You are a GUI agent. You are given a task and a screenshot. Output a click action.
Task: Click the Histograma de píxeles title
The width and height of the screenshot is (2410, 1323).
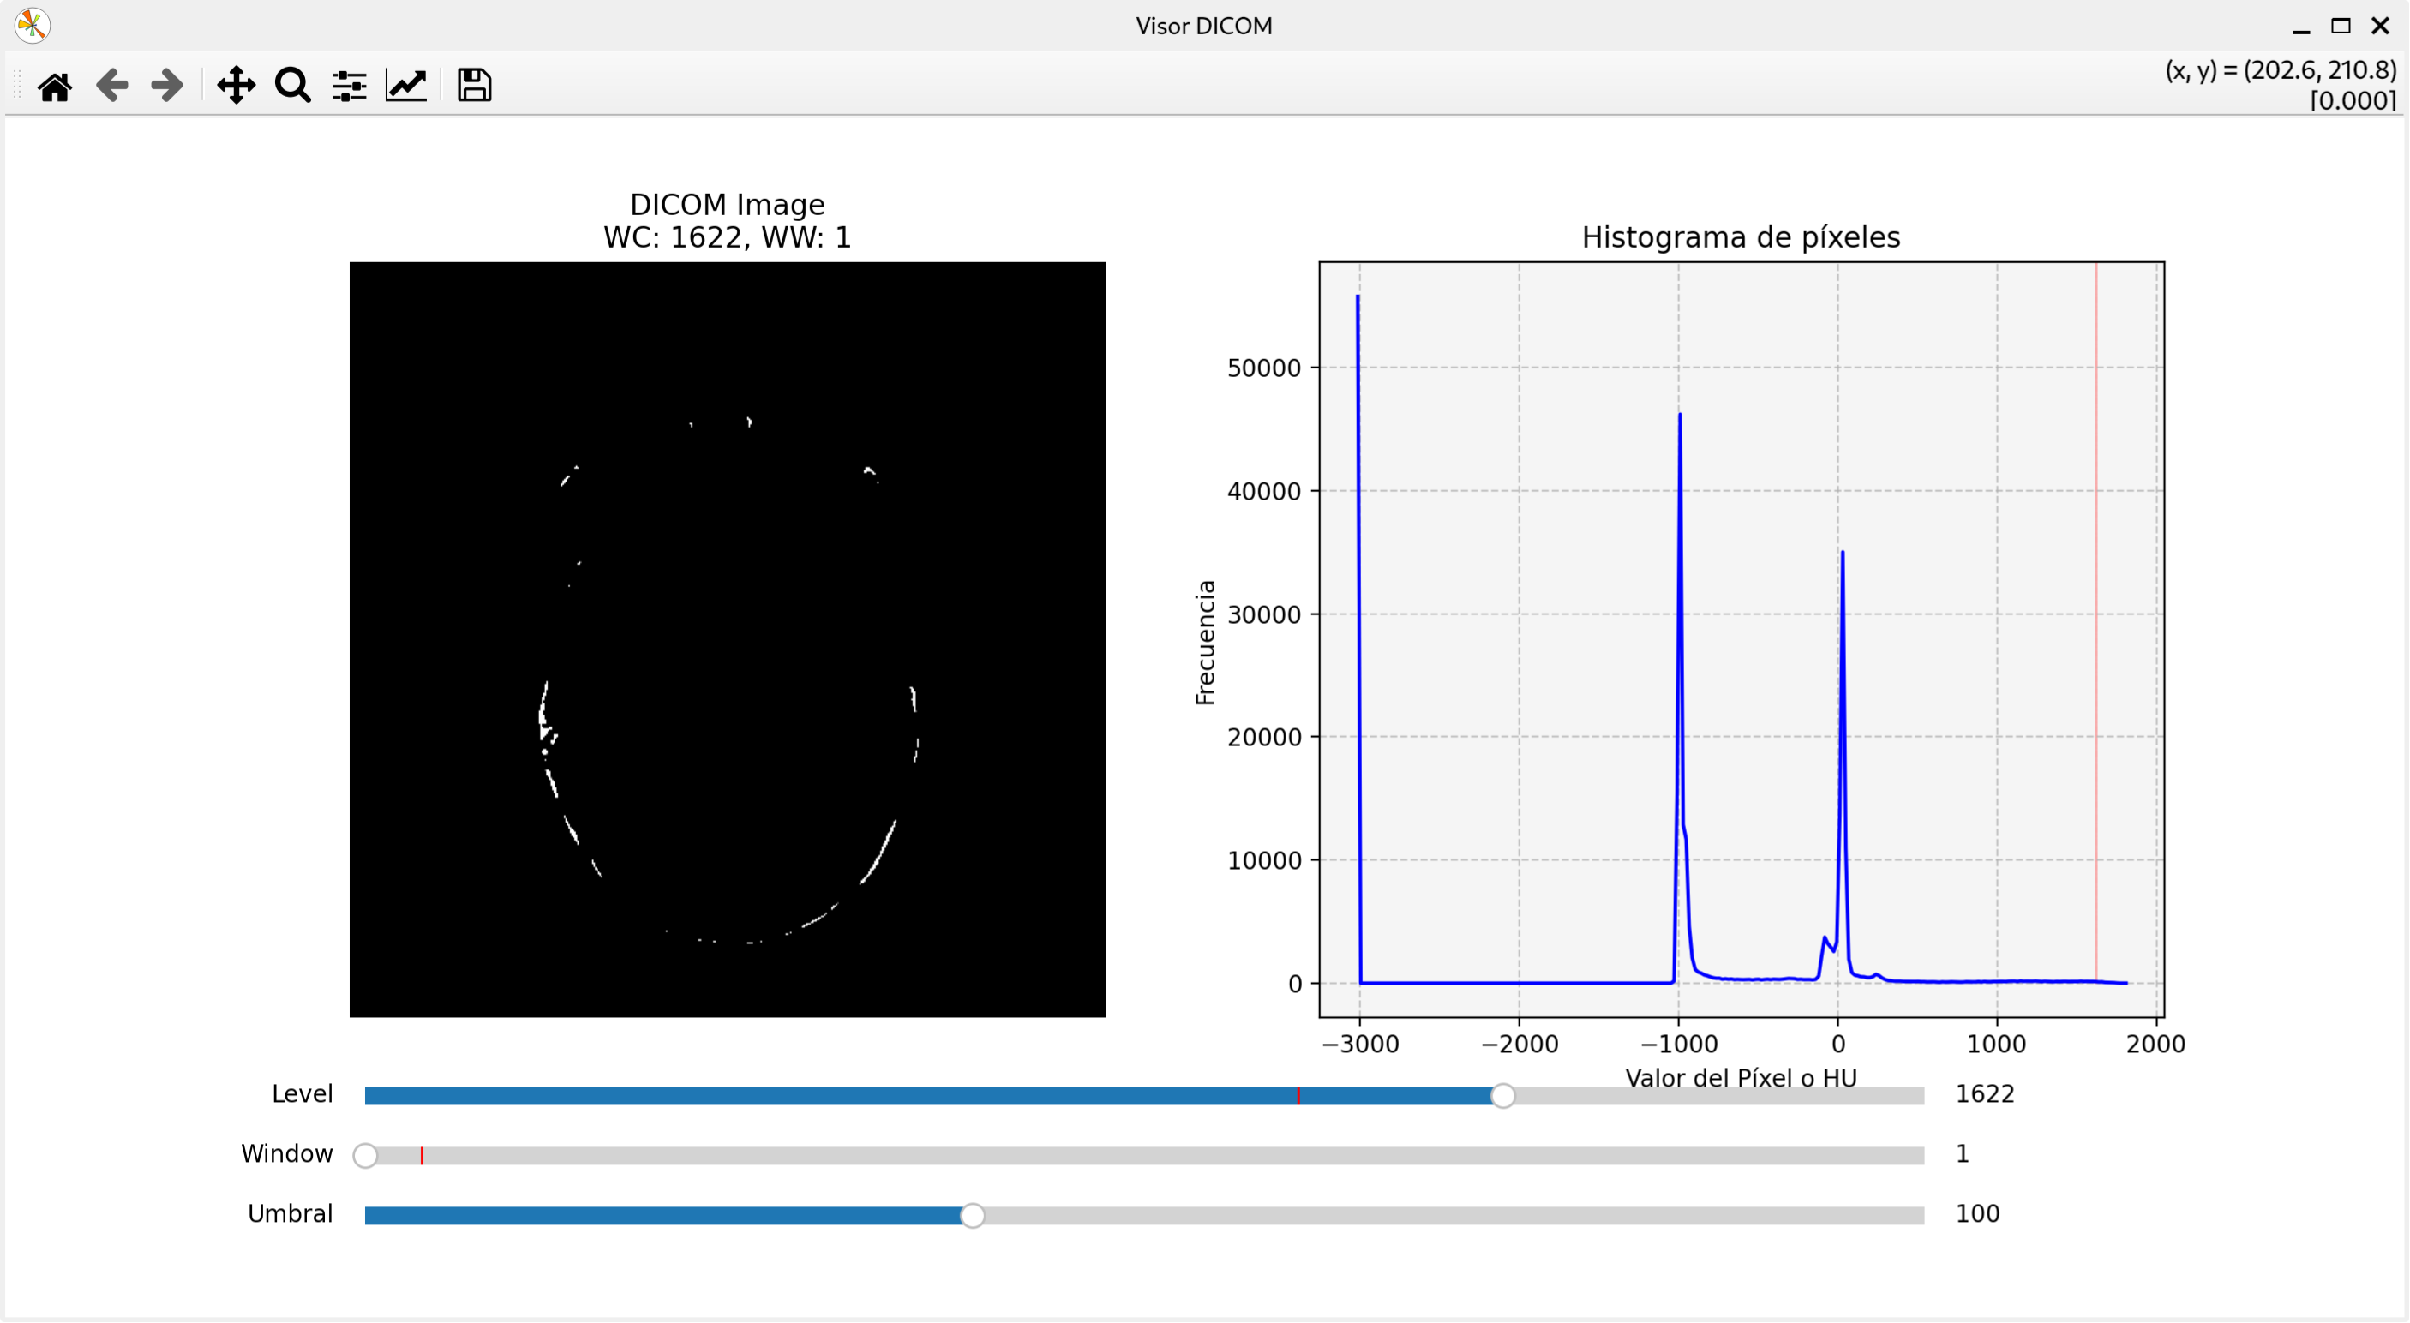coord(1740,237)
